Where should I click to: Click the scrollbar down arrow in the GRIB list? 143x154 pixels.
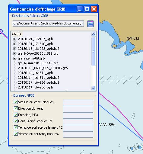pos(94,88)
